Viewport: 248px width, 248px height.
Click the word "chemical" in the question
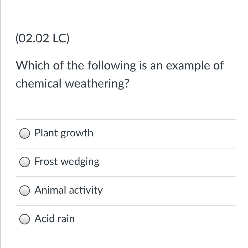click(x=38, y=84)
